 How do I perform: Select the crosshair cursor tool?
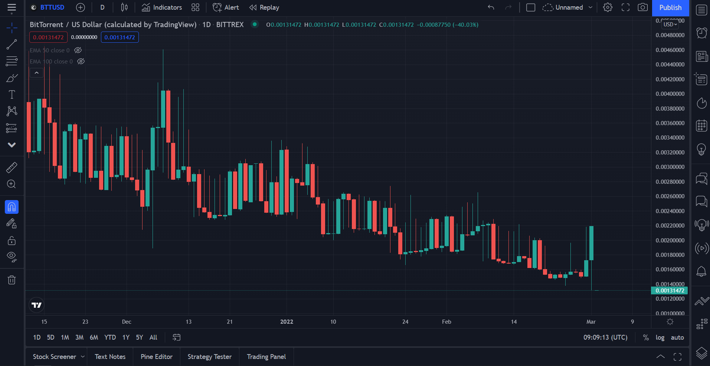coord(12,27)
